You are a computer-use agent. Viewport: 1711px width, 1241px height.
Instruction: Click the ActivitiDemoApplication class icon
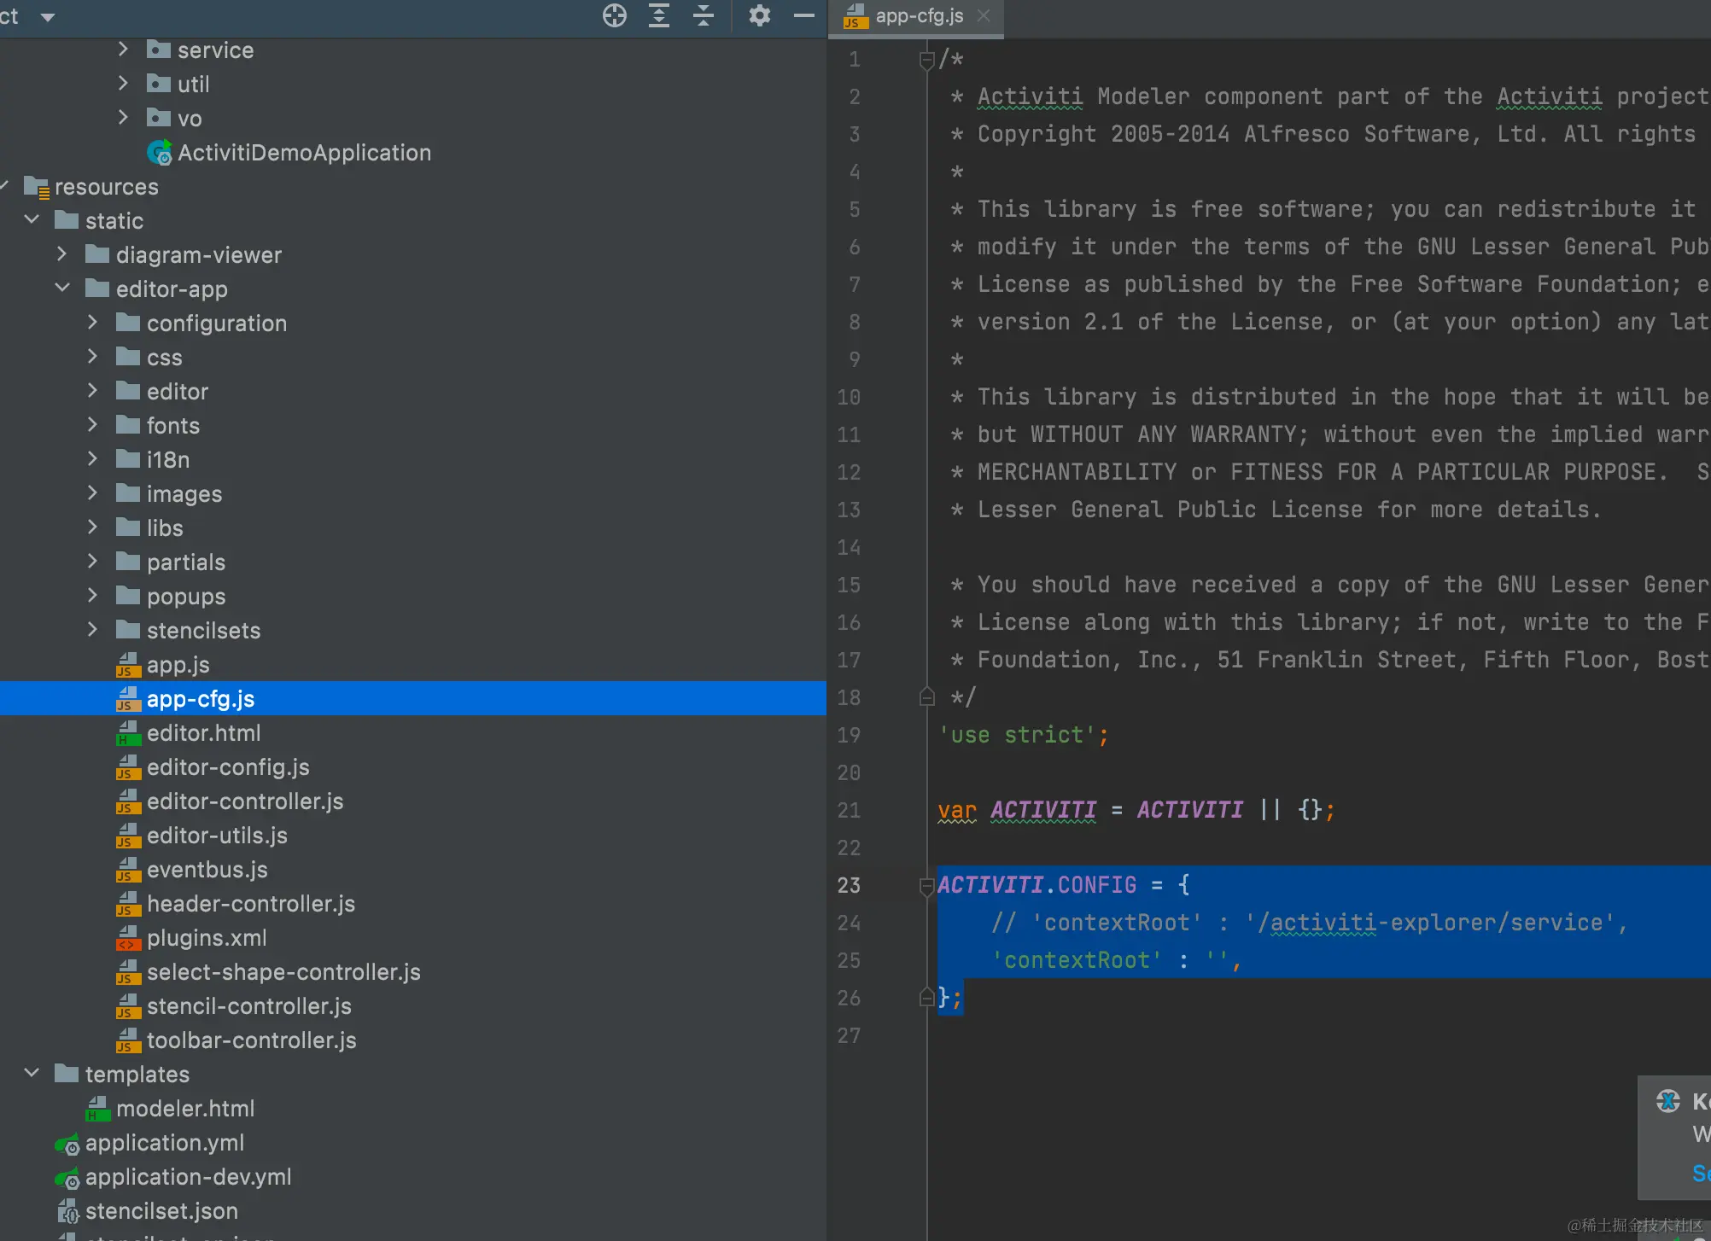pos(159,153)
